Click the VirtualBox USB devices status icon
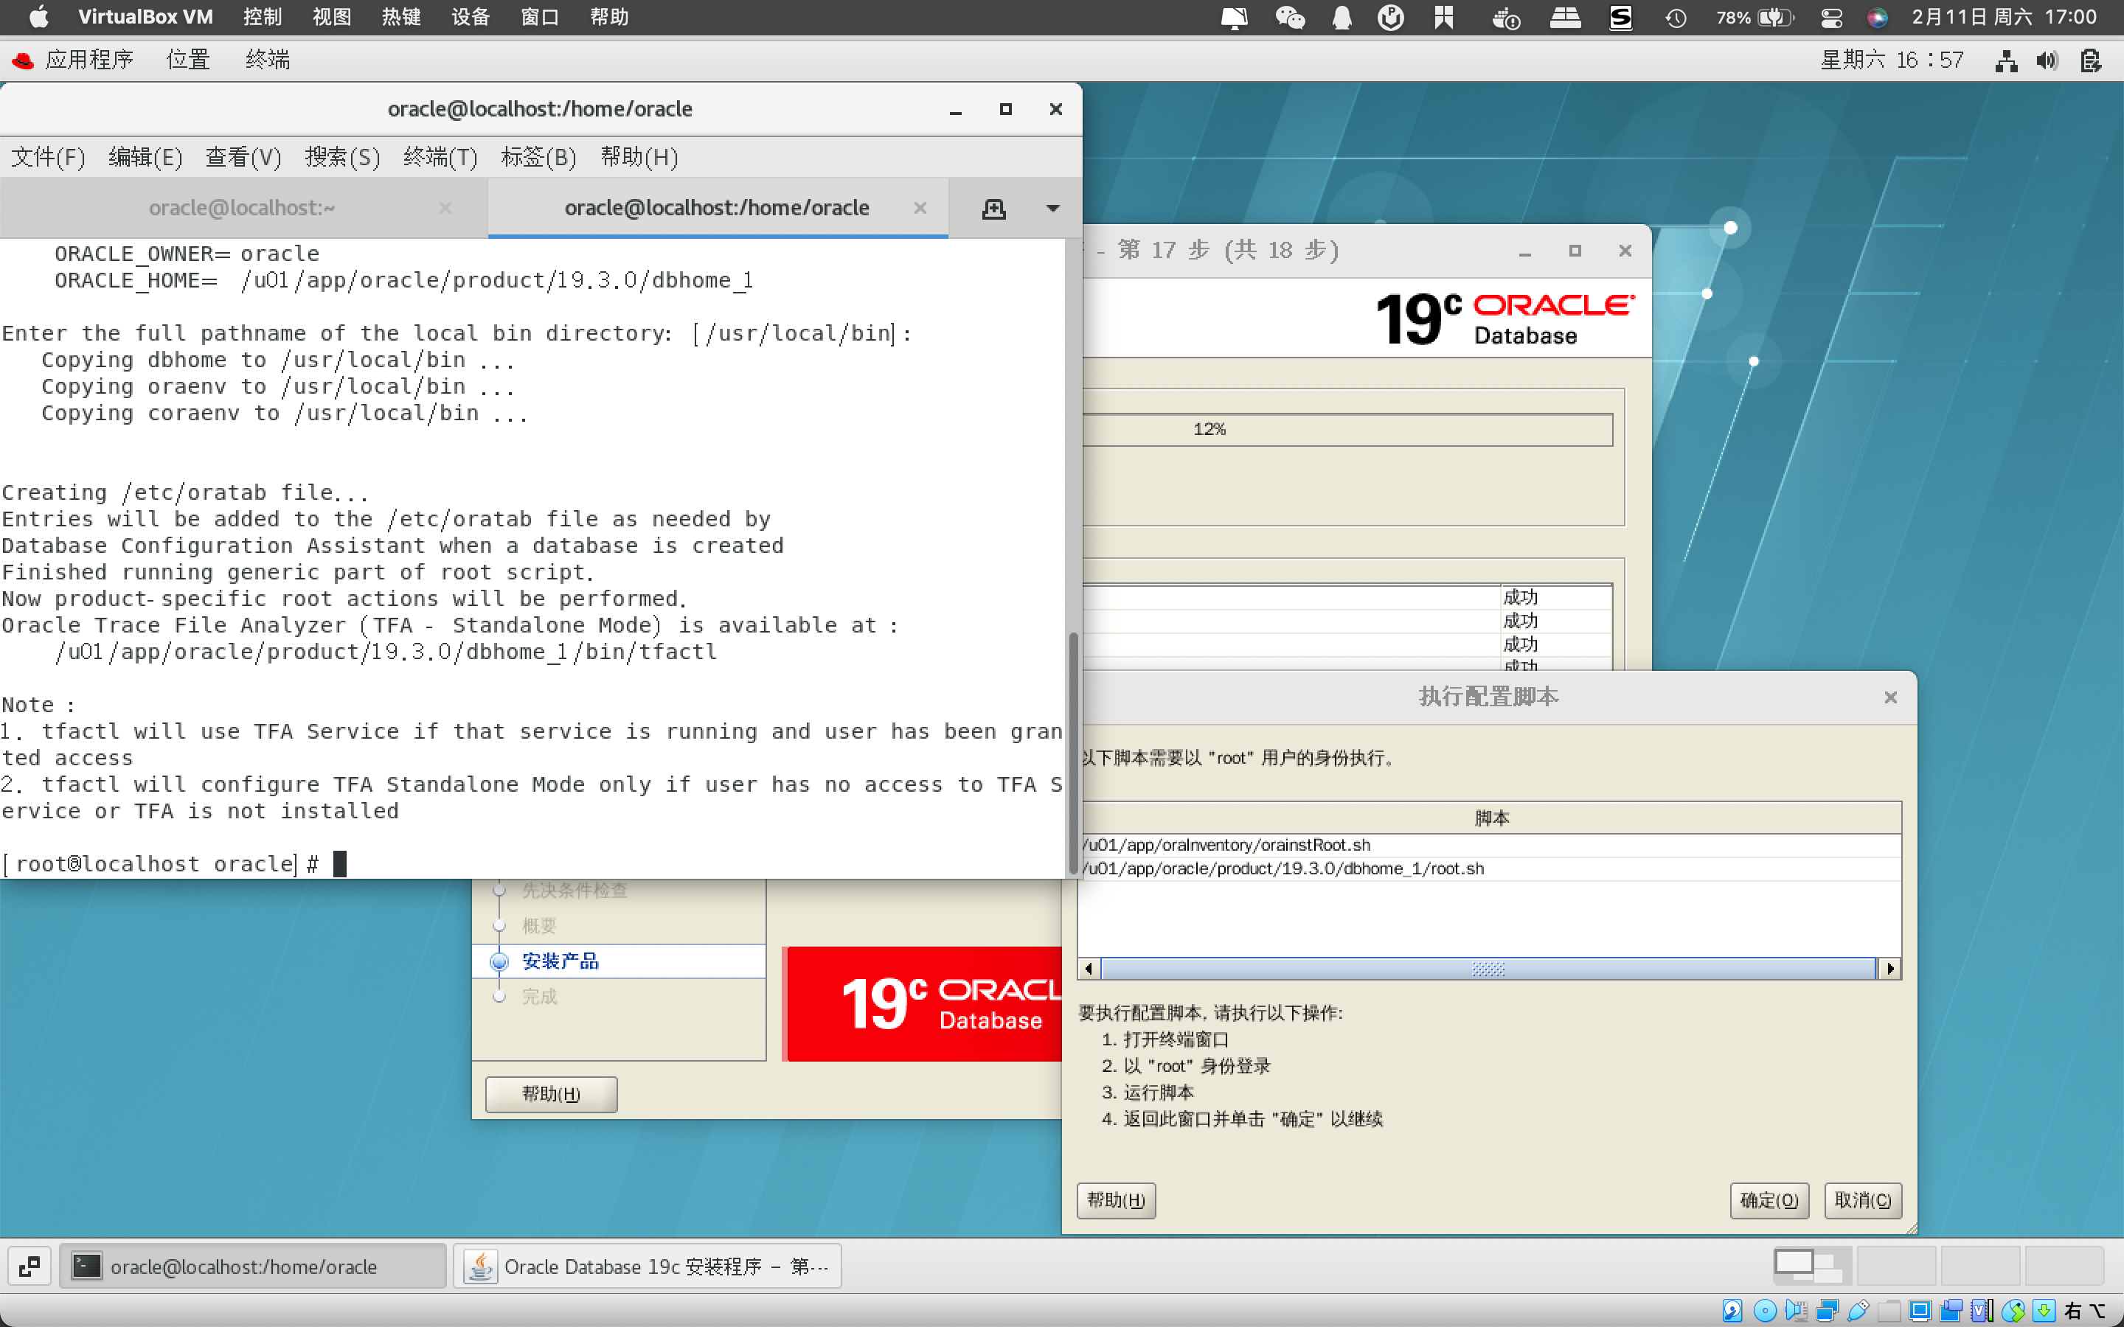The image size is (2124, 1327). (x=1858, y=1310)
